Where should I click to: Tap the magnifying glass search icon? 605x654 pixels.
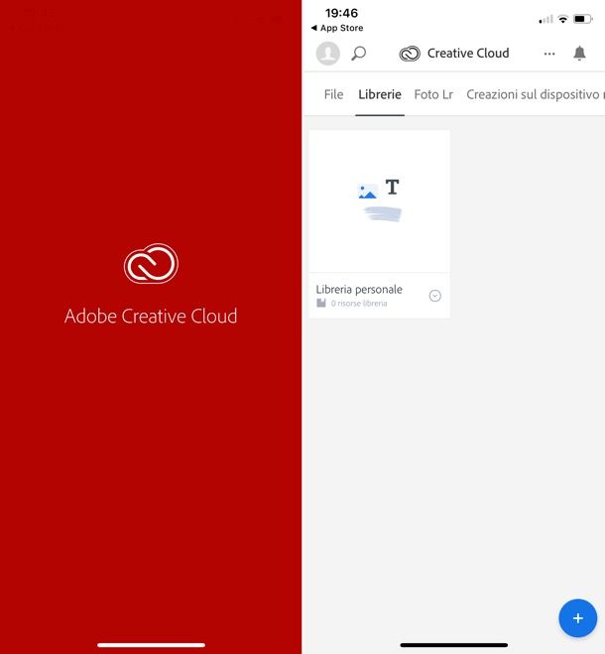pyautogui.click(x=359, y=54)
